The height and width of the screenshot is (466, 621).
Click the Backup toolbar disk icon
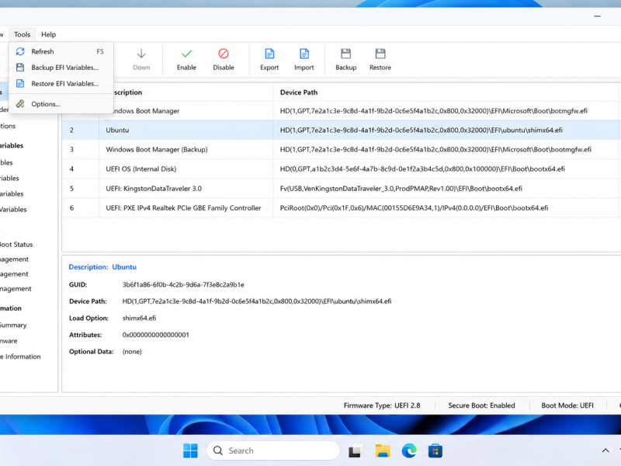[345, 54]
